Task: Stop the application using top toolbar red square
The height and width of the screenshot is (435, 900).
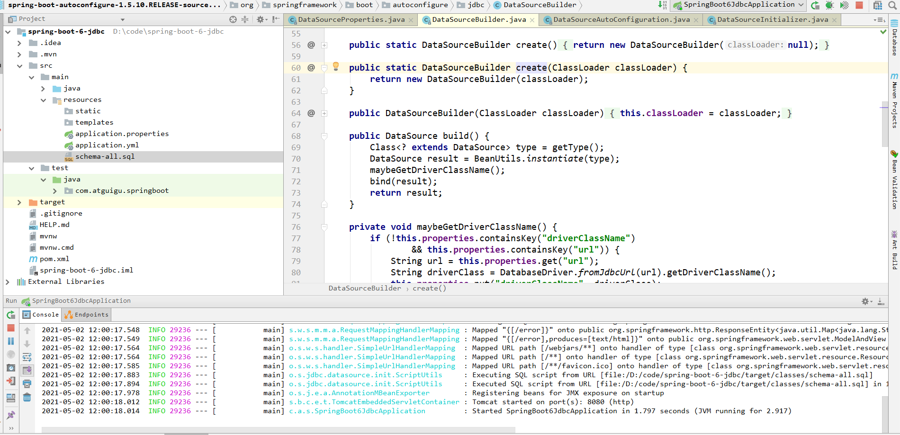Action: coord(859,5)
